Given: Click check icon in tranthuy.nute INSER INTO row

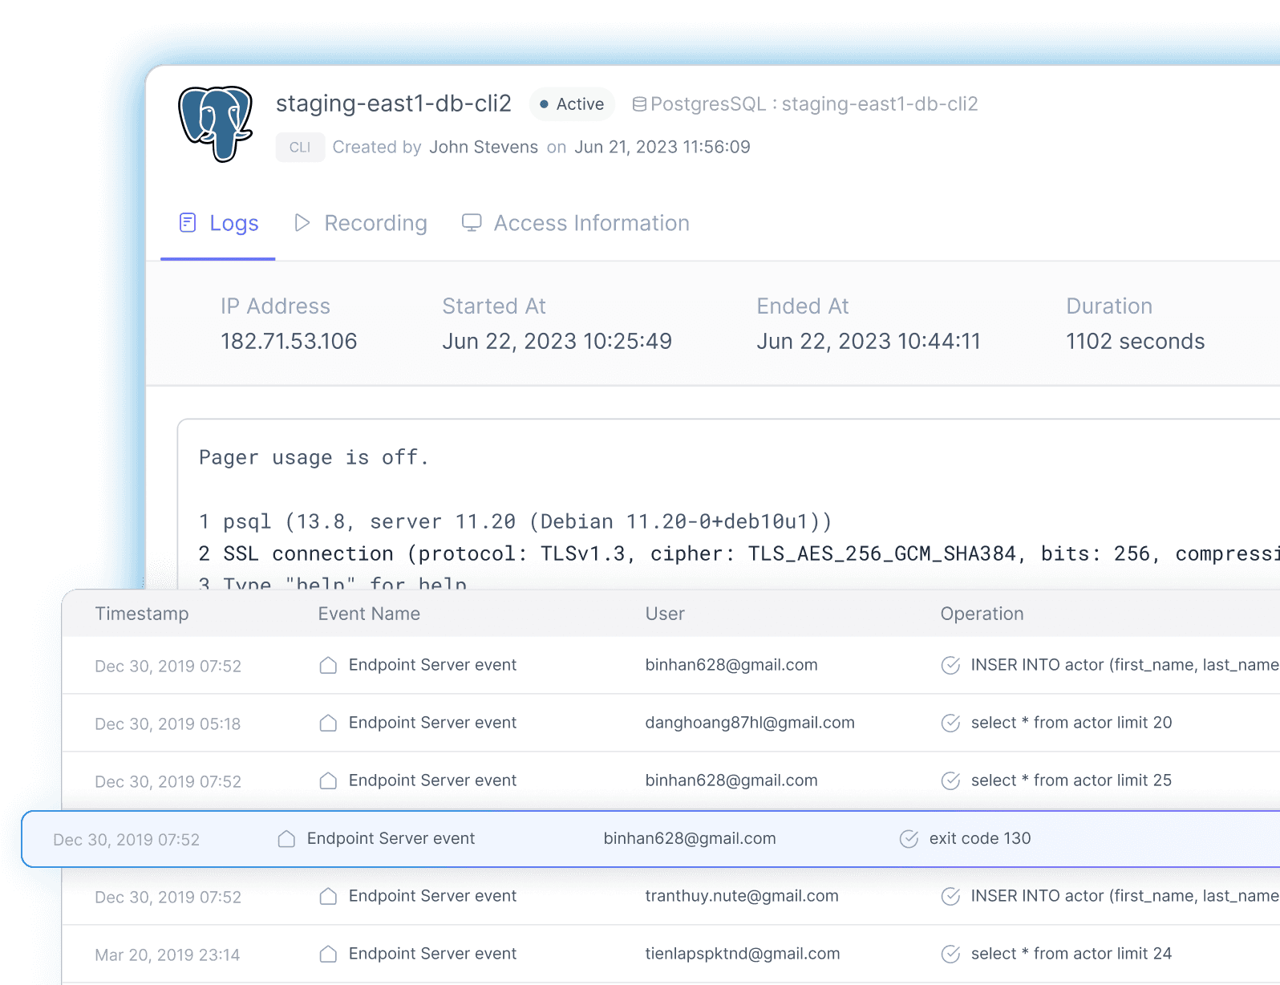Looking at the screenshot, I should (x=950, y=896).
